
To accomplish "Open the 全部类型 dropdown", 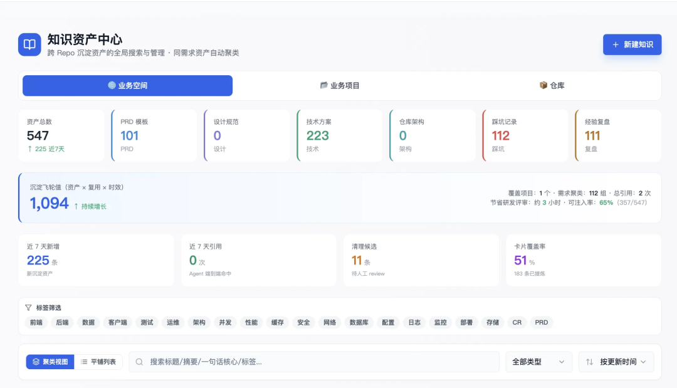I will pos(539,362).
